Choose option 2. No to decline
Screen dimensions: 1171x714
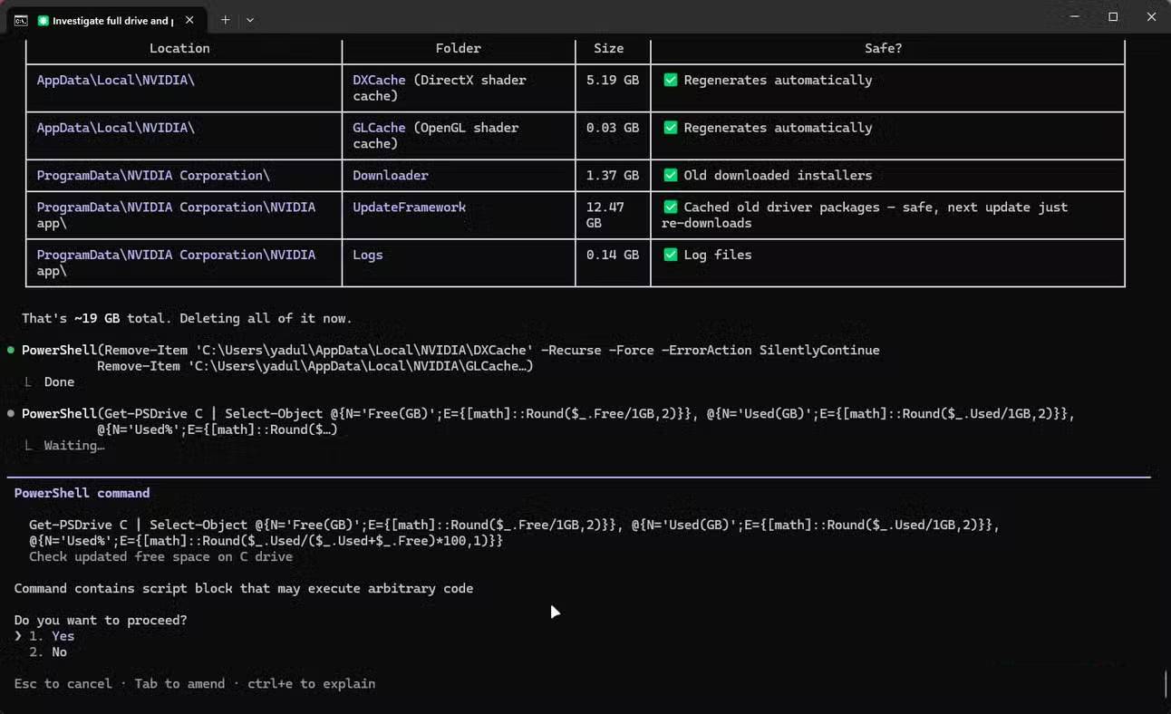[48, 651]
